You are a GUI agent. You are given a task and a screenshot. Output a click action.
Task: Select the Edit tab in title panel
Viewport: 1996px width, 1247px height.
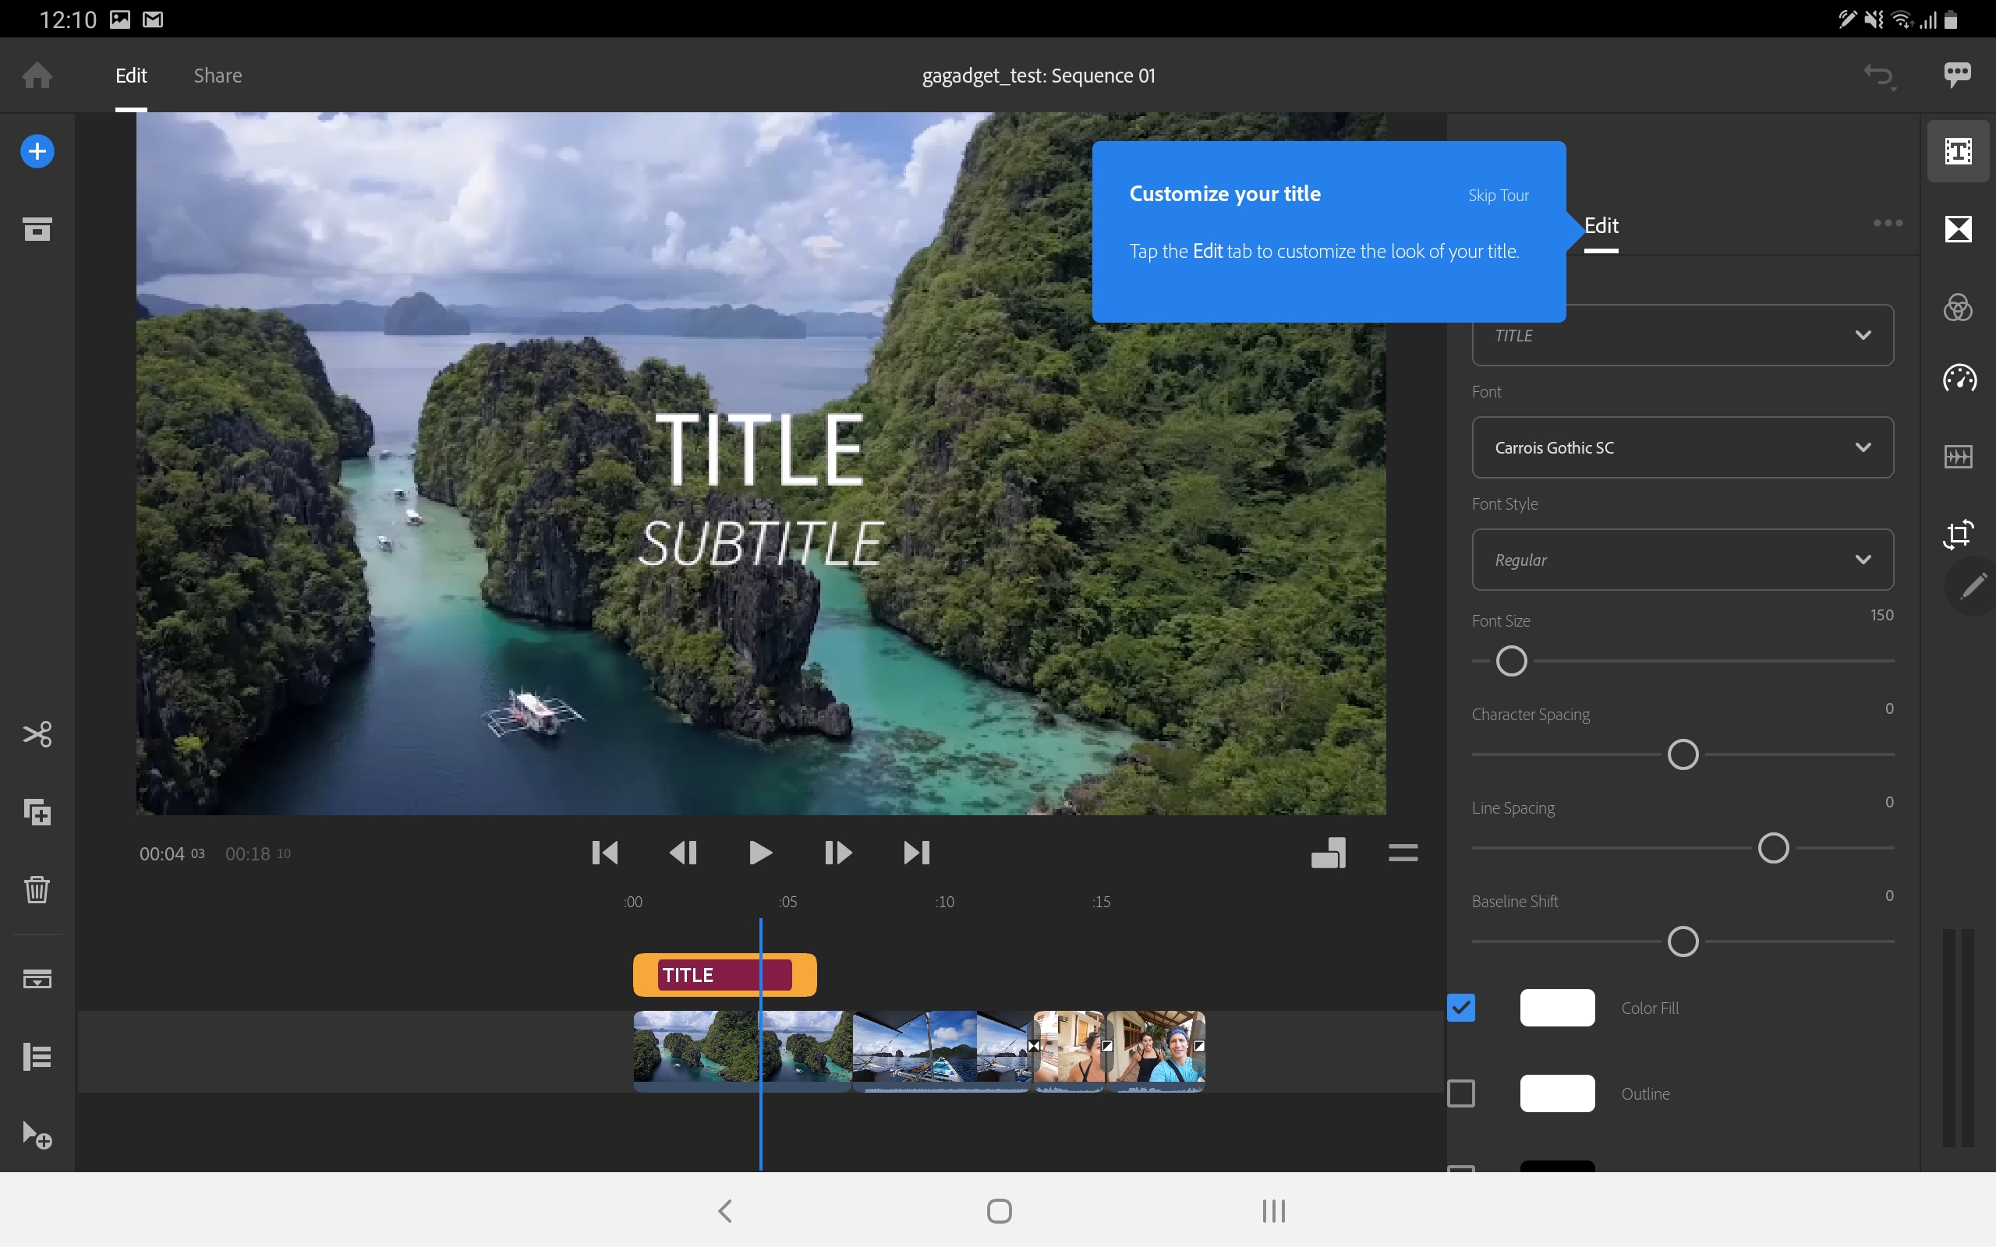click(1601, 226)
